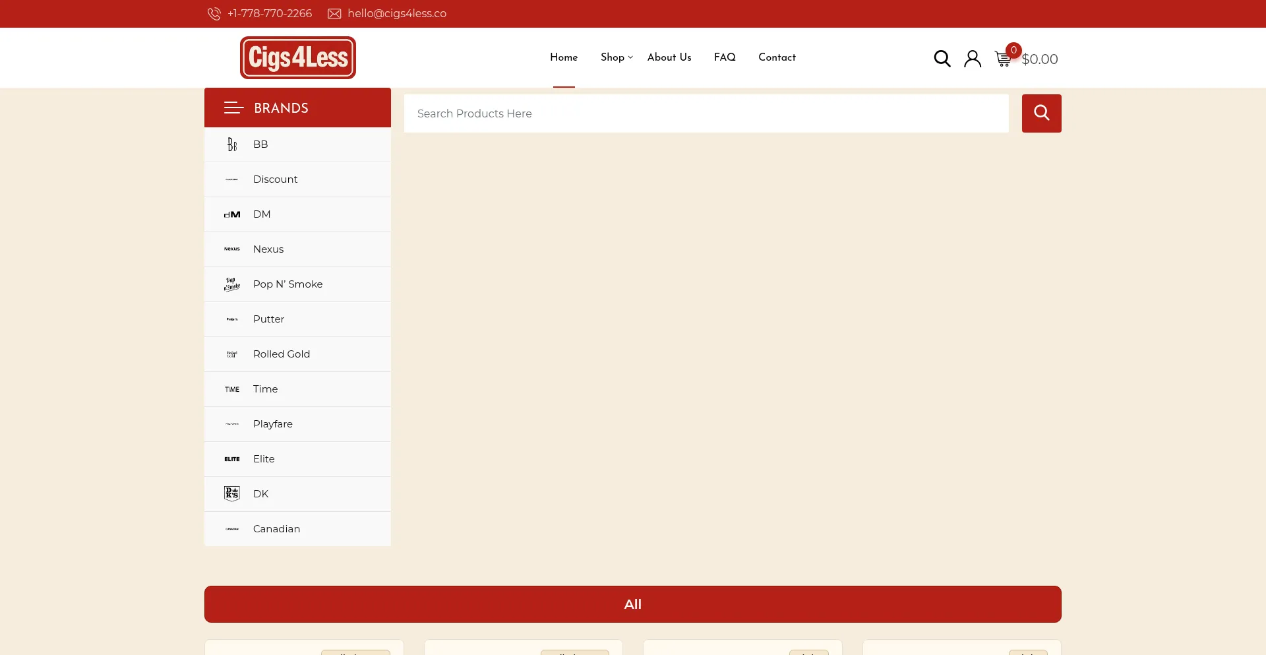View the $0.00 cart total
Screen dimensions: 1266x655
coord(1040,59)
